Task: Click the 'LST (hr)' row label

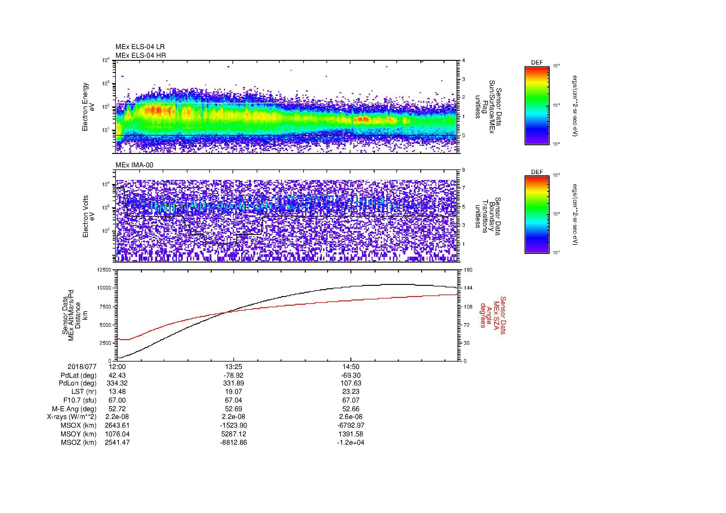Action: pos(84,392)
